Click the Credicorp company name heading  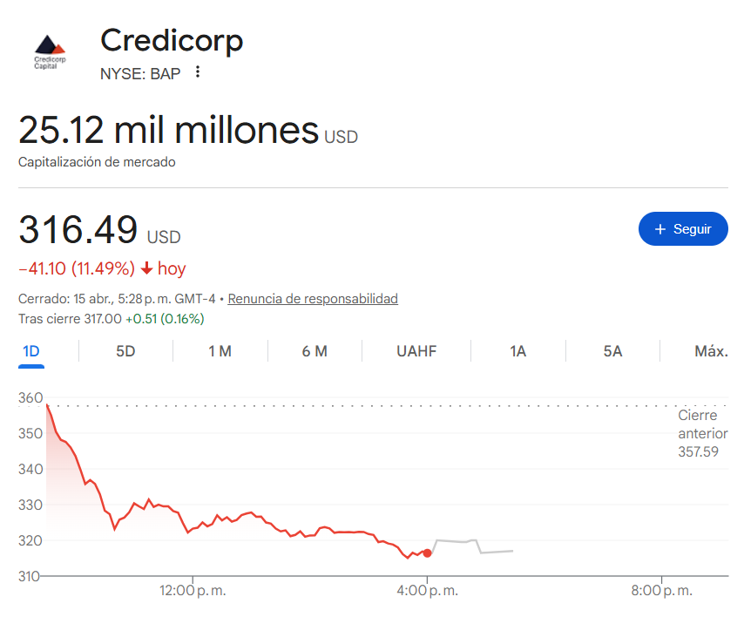172,40
